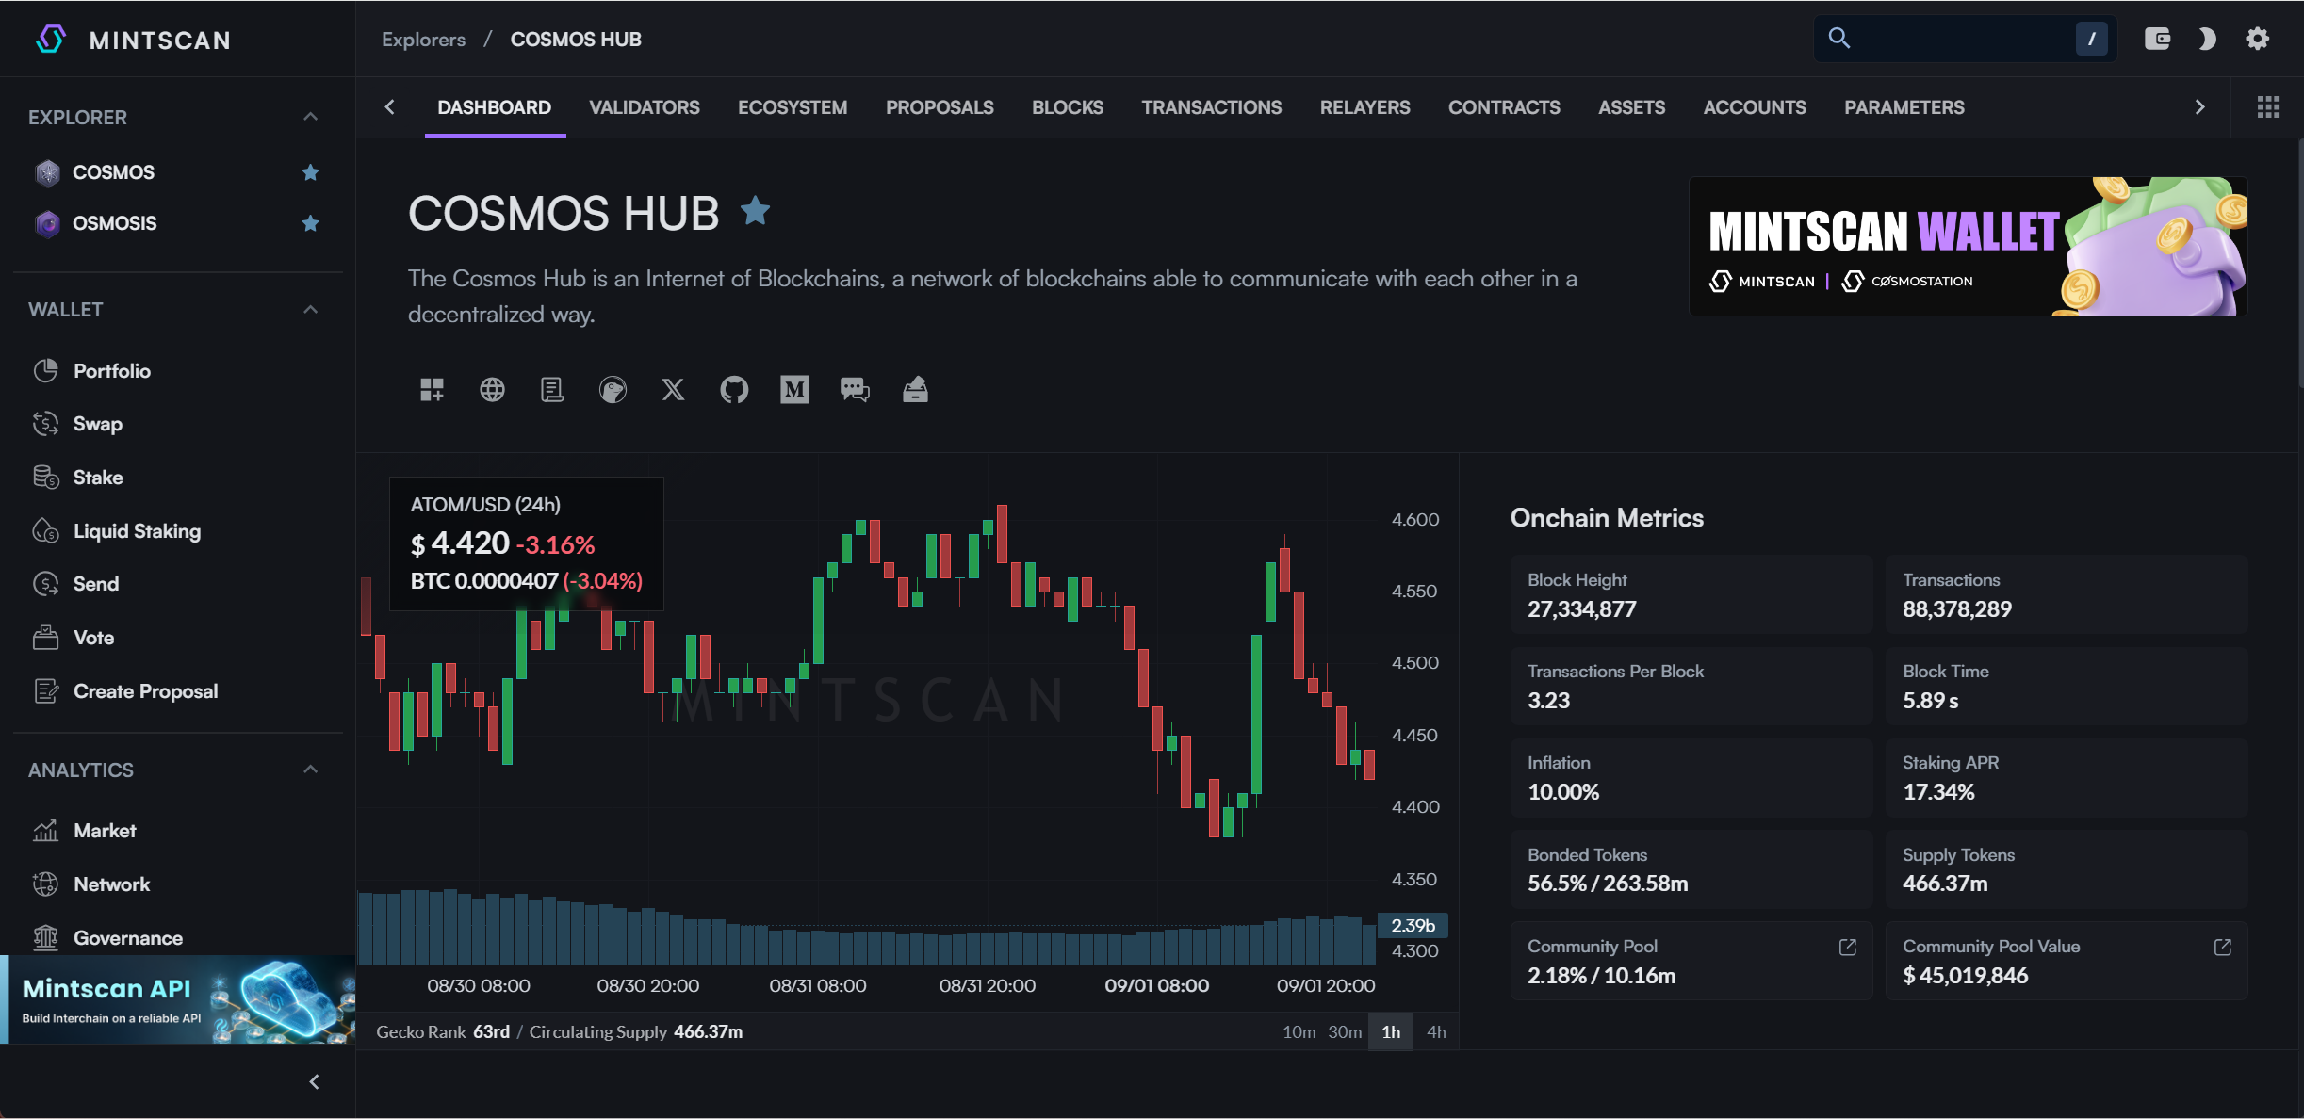2304x1119 pixels.
Task: Open Swap page
Action: pyautogui.click(x=98, y=424)
